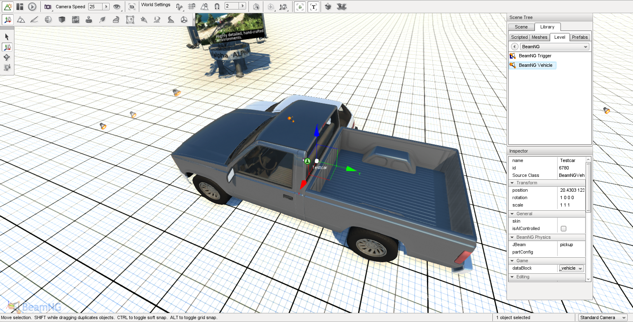
Task: Click the explode prefab icon
Action: click(x=341, y=7)
